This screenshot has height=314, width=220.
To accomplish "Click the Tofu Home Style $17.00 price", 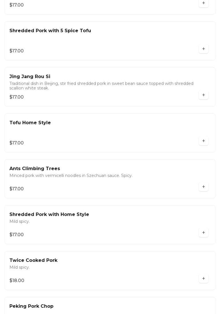I will pyautogui.click(x=17, y=143).
